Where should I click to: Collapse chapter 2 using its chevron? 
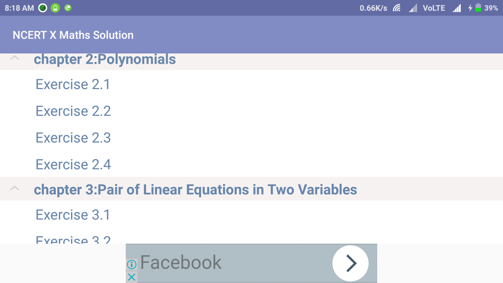tap(15, 58)
